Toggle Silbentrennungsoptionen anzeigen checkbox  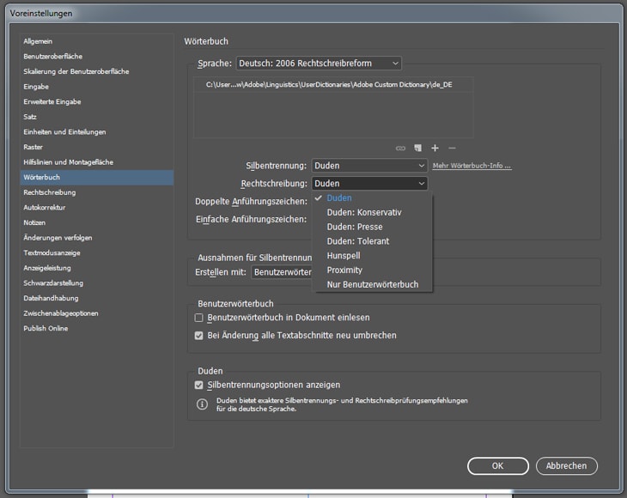tap(199, 386)
